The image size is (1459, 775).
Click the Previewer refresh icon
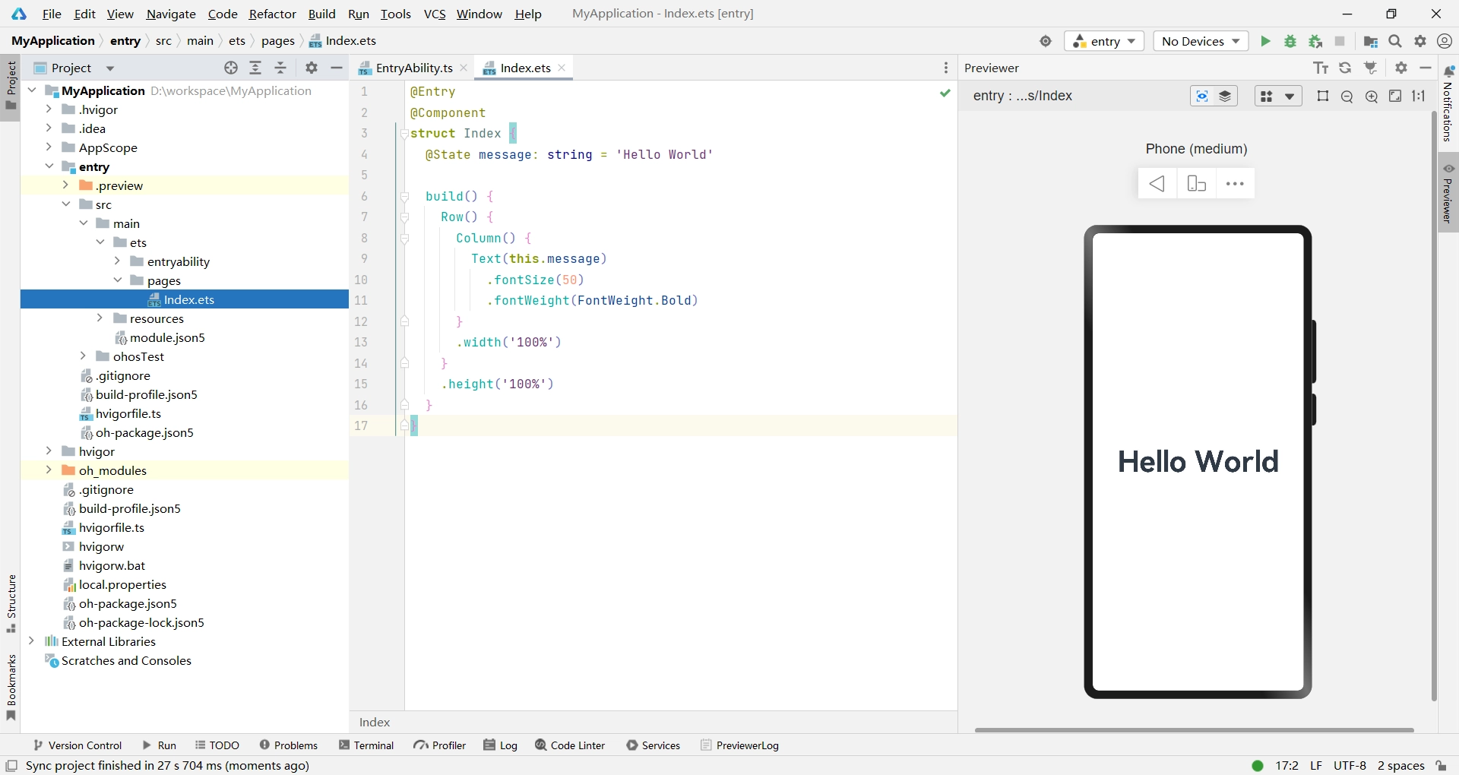[1345, 68]
